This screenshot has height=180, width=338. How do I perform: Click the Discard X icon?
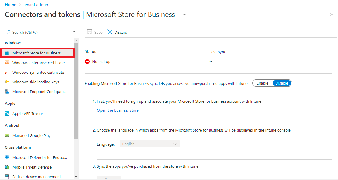click(x=110, y=32)
